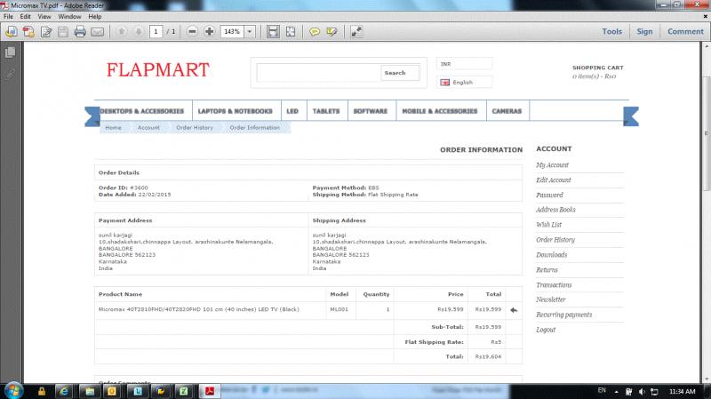The image size is (711, 399).
Task: Click the Shopping Cart summary
Action: (x=597, y=72)
